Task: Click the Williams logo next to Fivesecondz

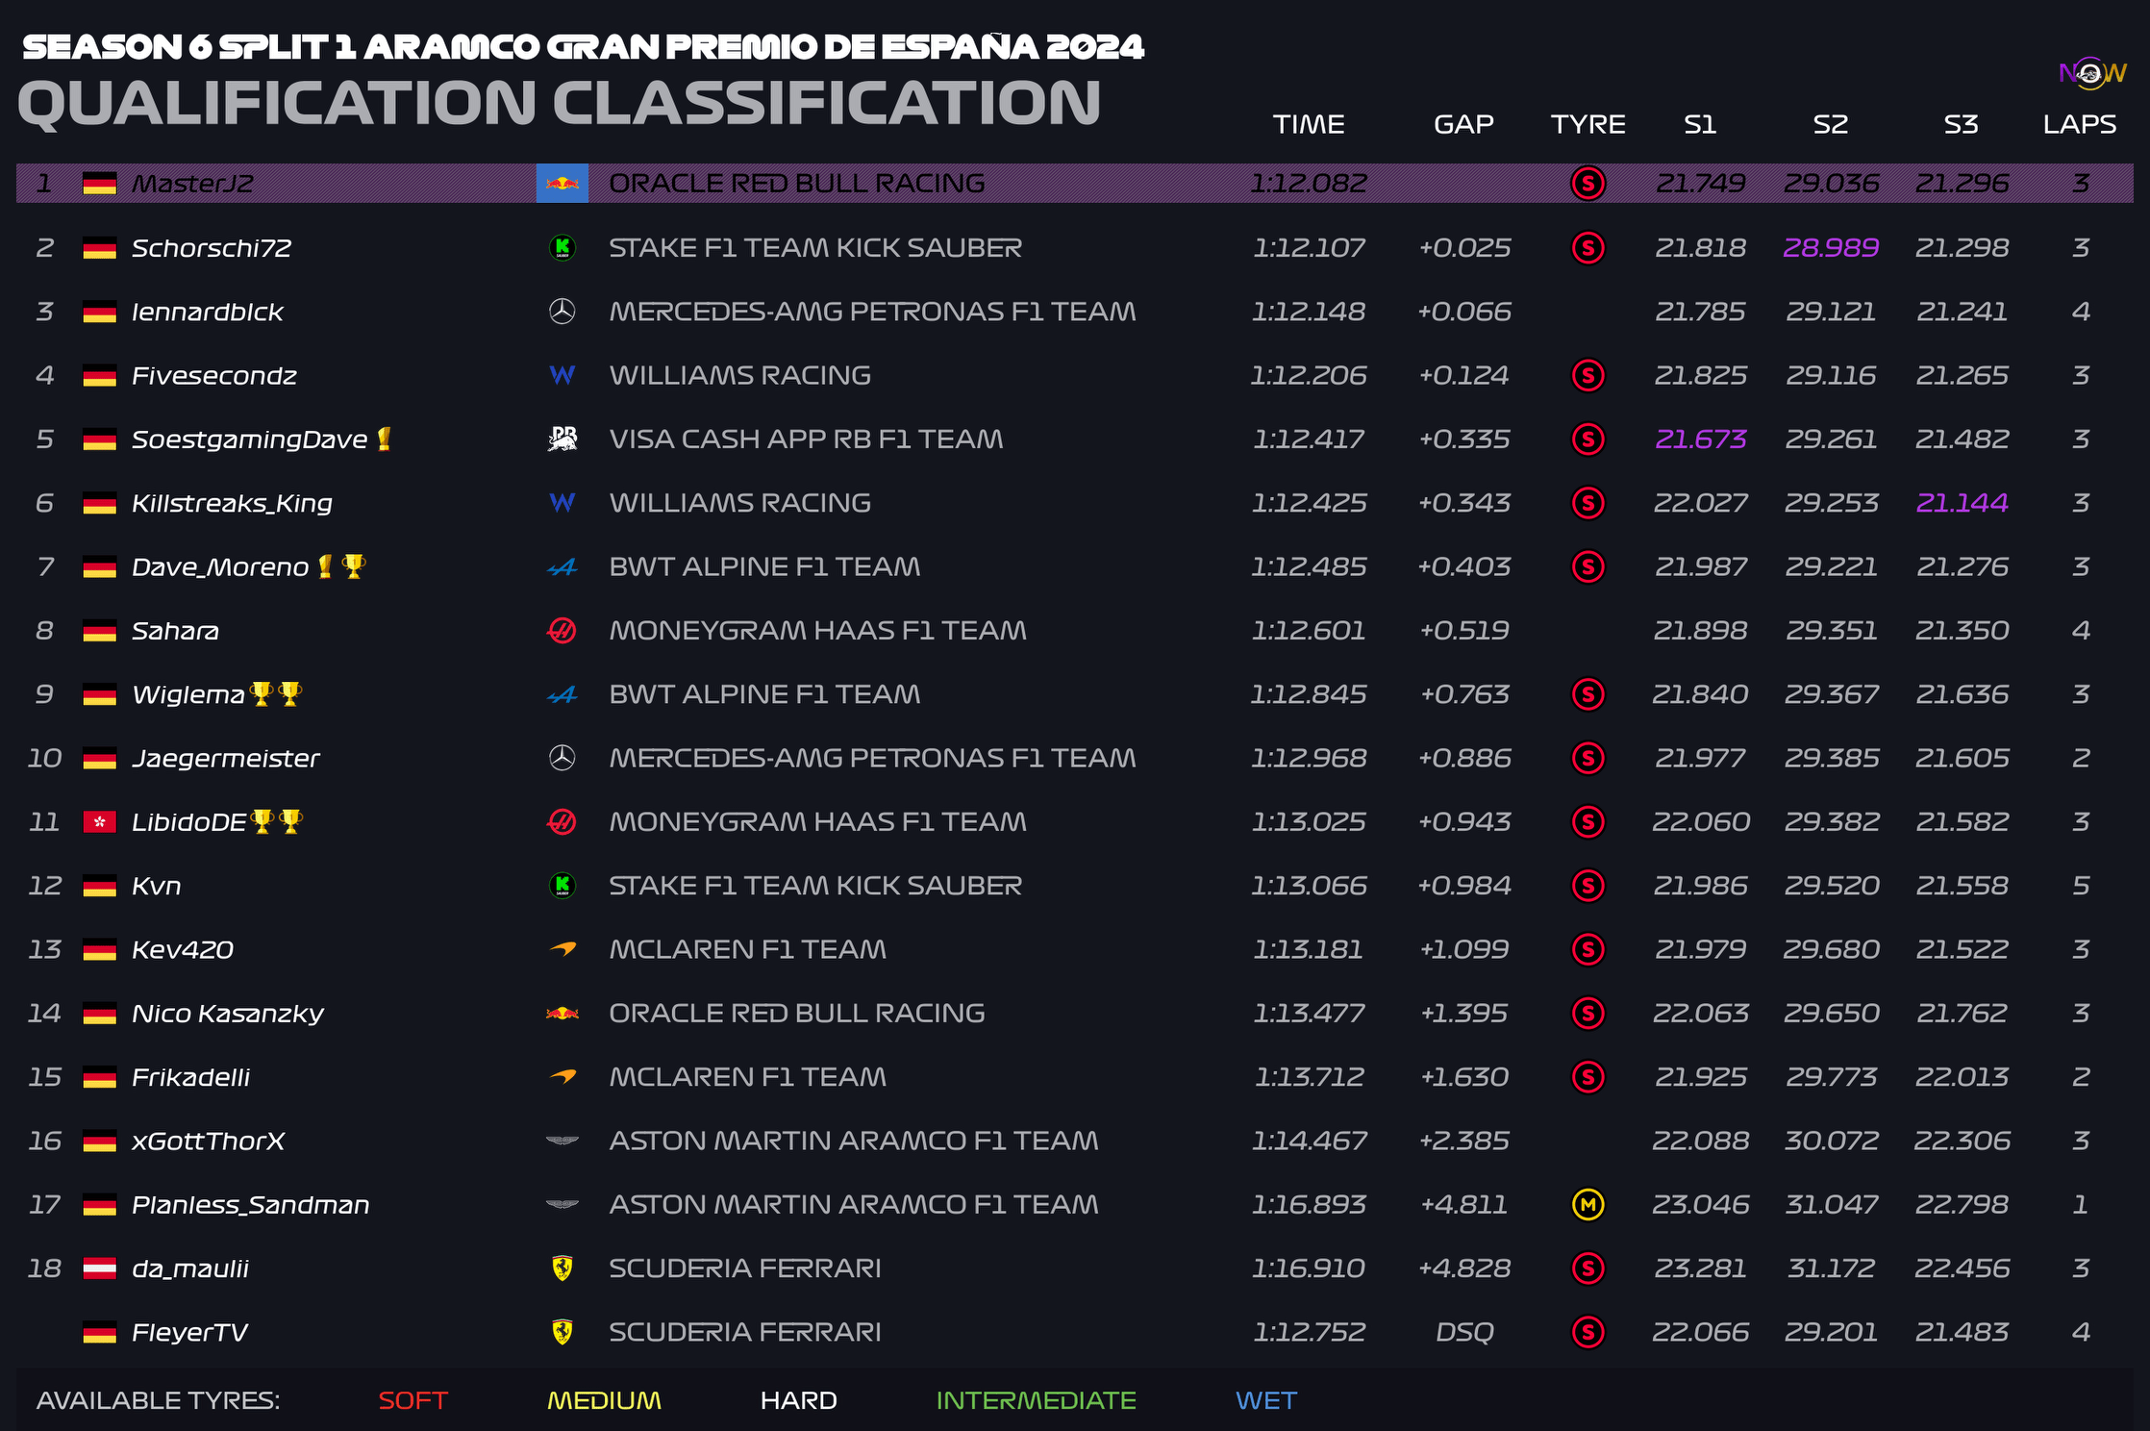Action: coord(562,375)
